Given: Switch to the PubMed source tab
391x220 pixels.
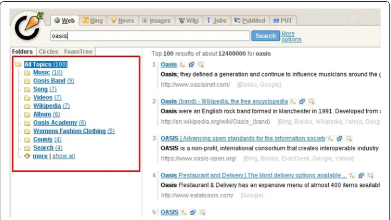Looking at the screenshot, I should (x=250, y=21).
